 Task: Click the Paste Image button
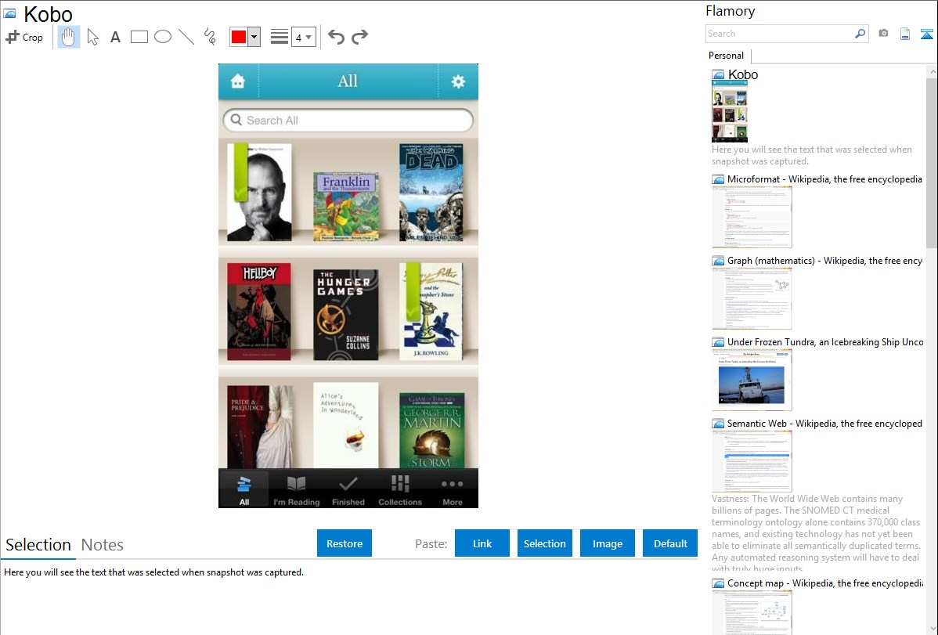click(607, 543)
